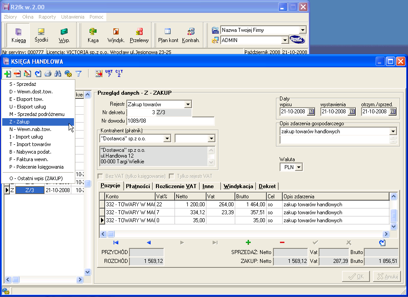
Task: Choose Z - Zakup from the popup menu
Action: tap(38, 122)
